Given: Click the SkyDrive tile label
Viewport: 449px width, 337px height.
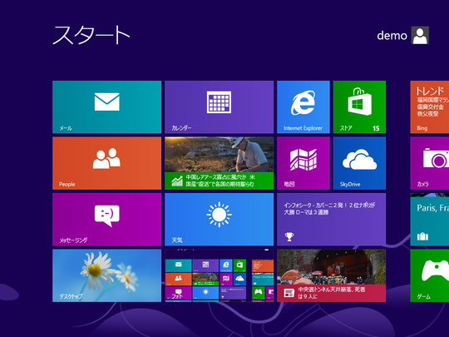Looking at the screenshot, I should (x=350, y=184).
